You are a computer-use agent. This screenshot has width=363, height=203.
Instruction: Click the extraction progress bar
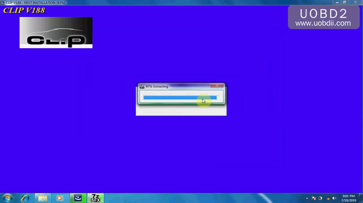(x=180, y=98)
